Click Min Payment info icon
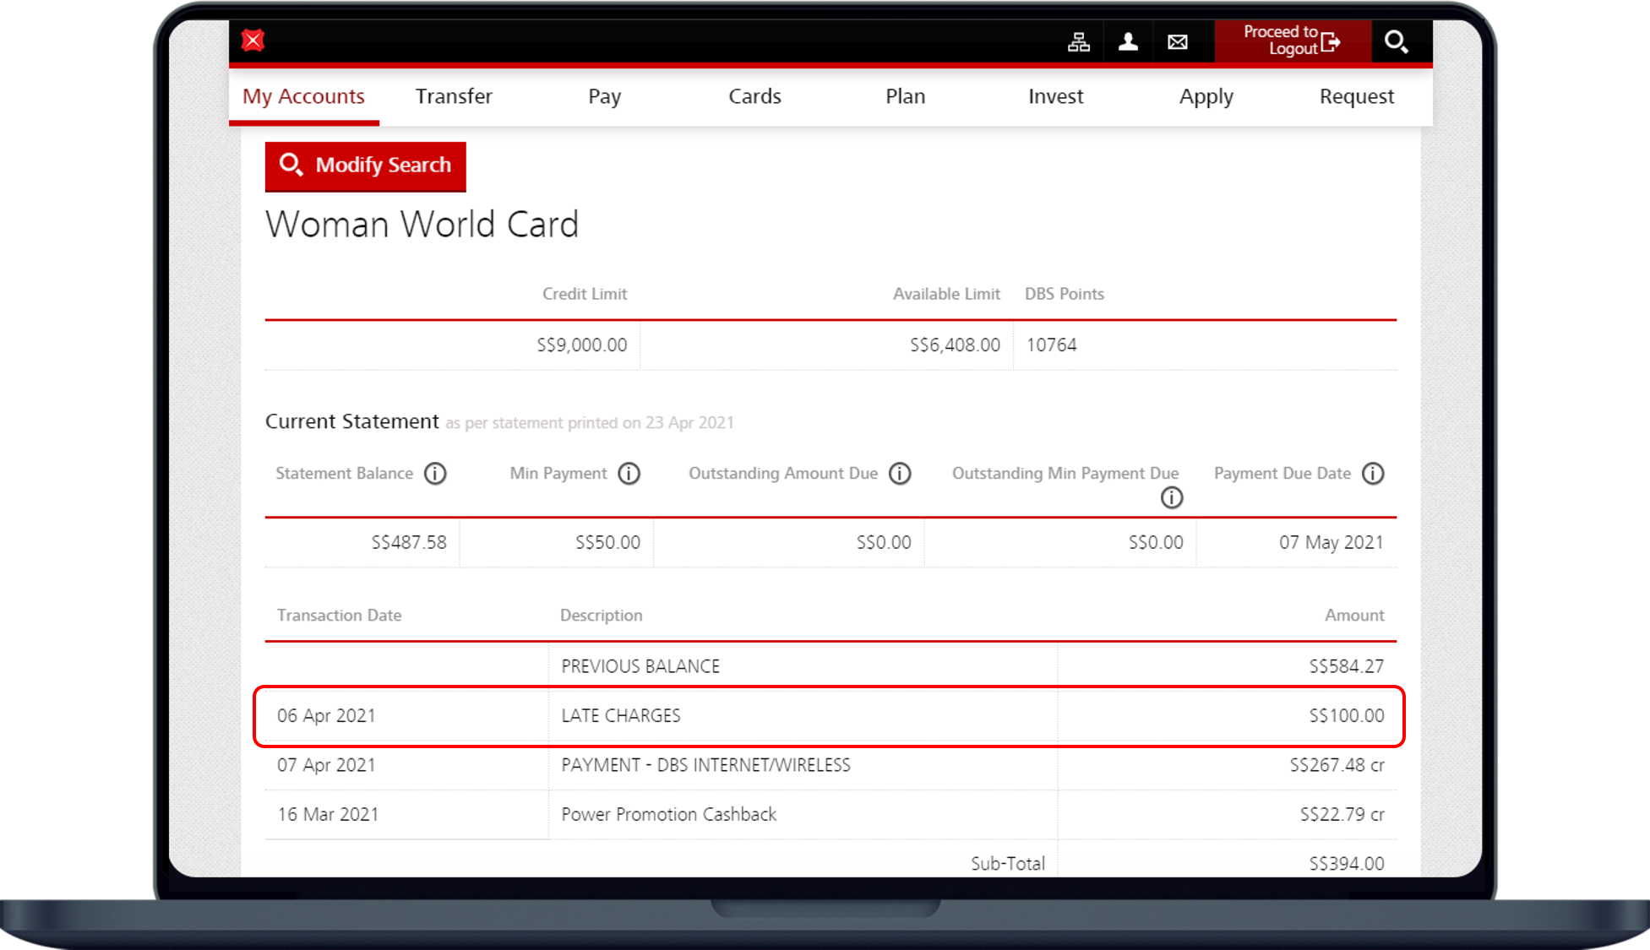1650x950 pixels. coord(629,474)
